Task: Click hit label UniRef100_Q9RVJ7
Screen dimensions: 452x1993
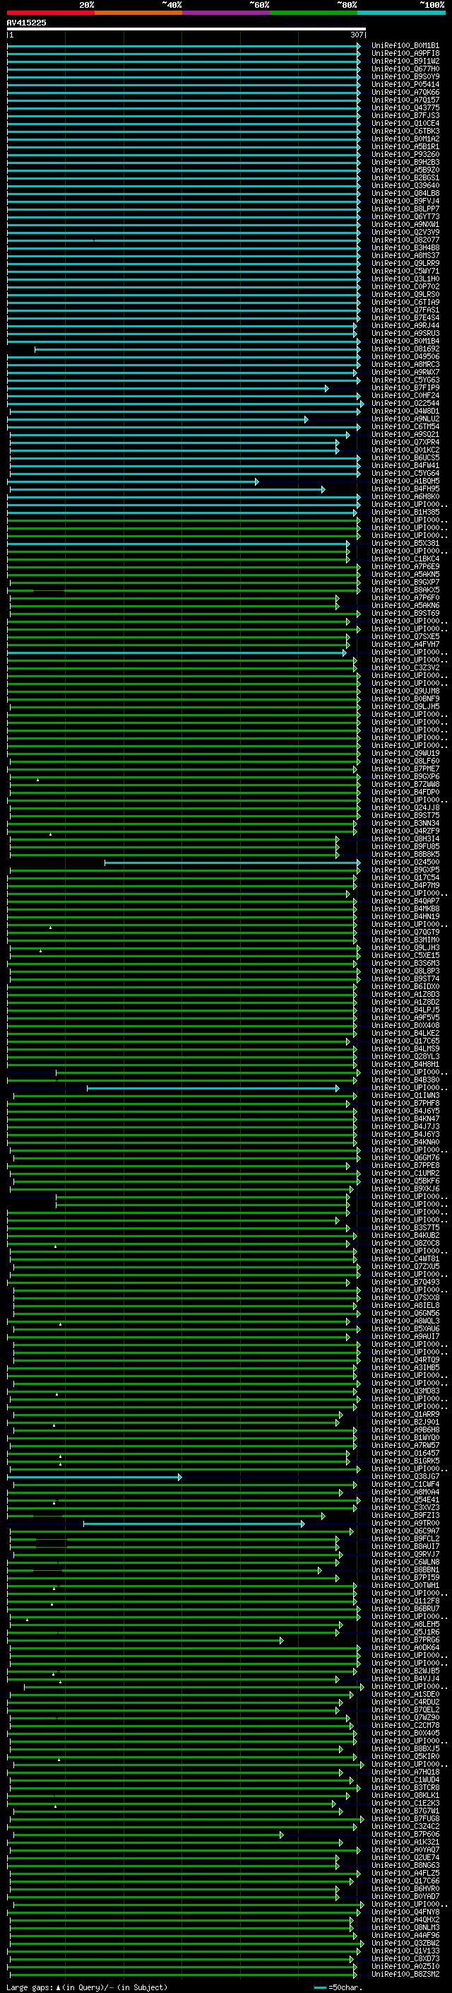Action: pos(405,1555)
